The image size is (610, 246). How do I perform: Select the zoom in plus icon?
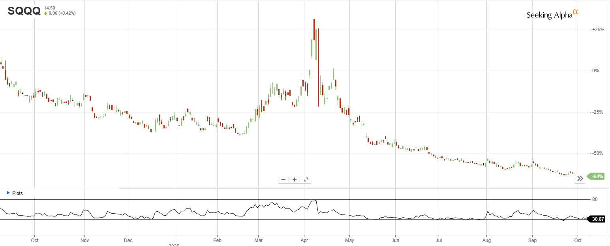click(295, 179)
